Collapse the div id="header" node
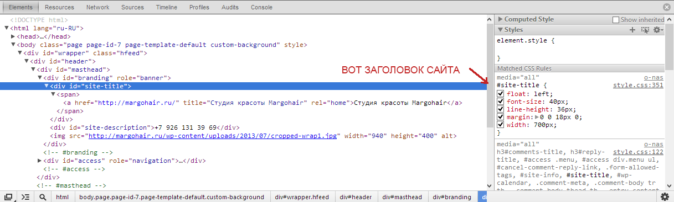 click(27, 61)
